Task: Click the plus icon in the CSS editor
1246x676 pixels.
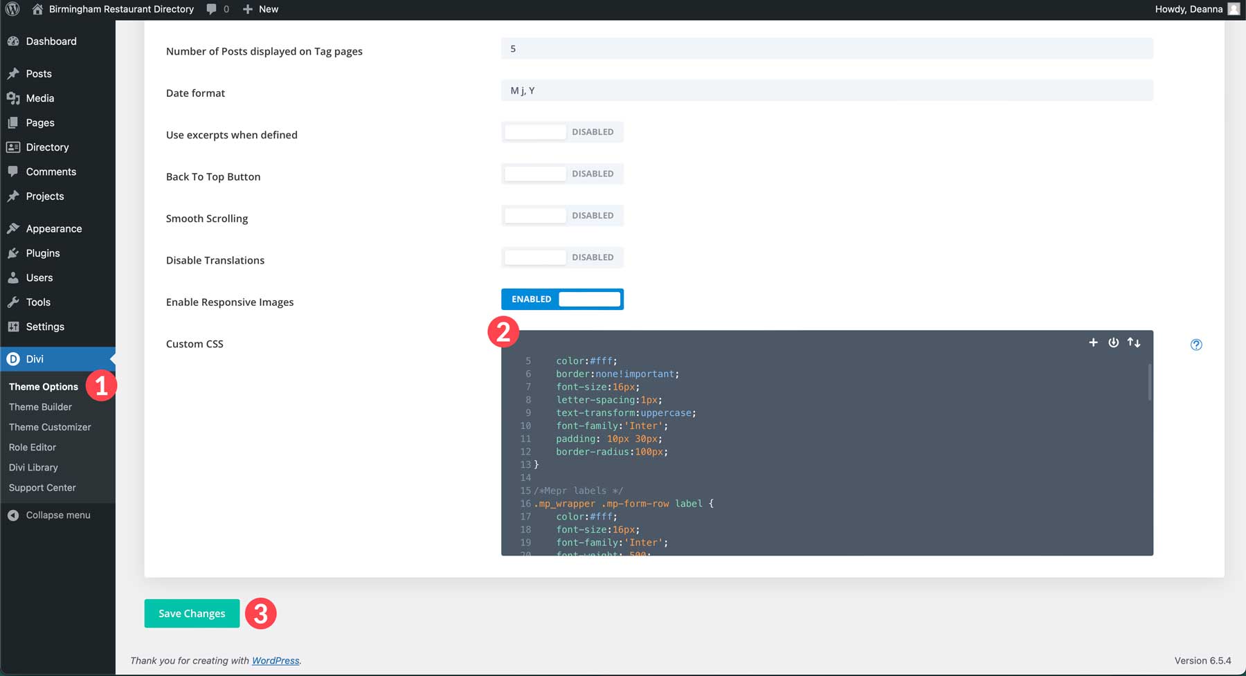Action: 1093,342
